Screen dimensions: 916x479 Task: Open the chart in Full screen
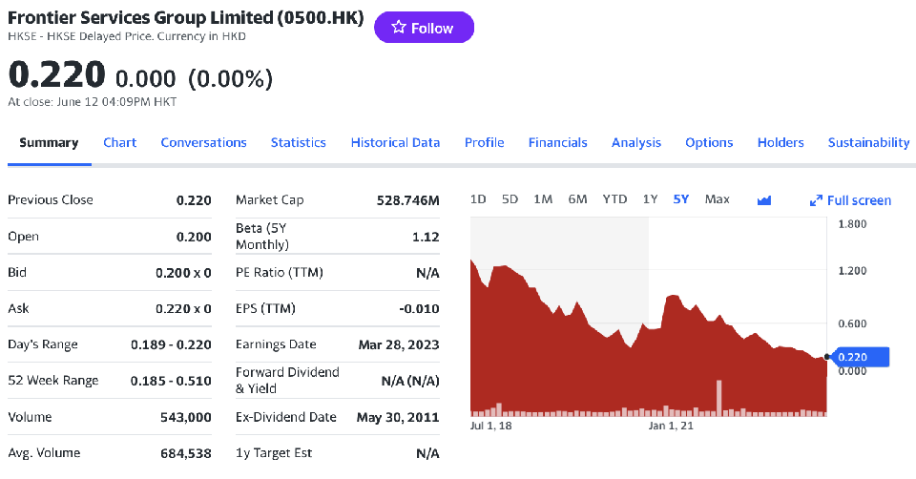point(850,200)
